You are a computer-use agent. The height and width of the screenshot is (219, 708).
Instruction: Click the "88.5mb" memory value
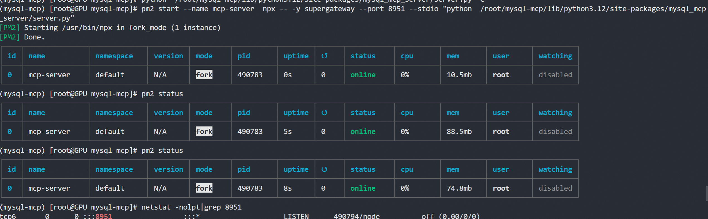(459, 131)
